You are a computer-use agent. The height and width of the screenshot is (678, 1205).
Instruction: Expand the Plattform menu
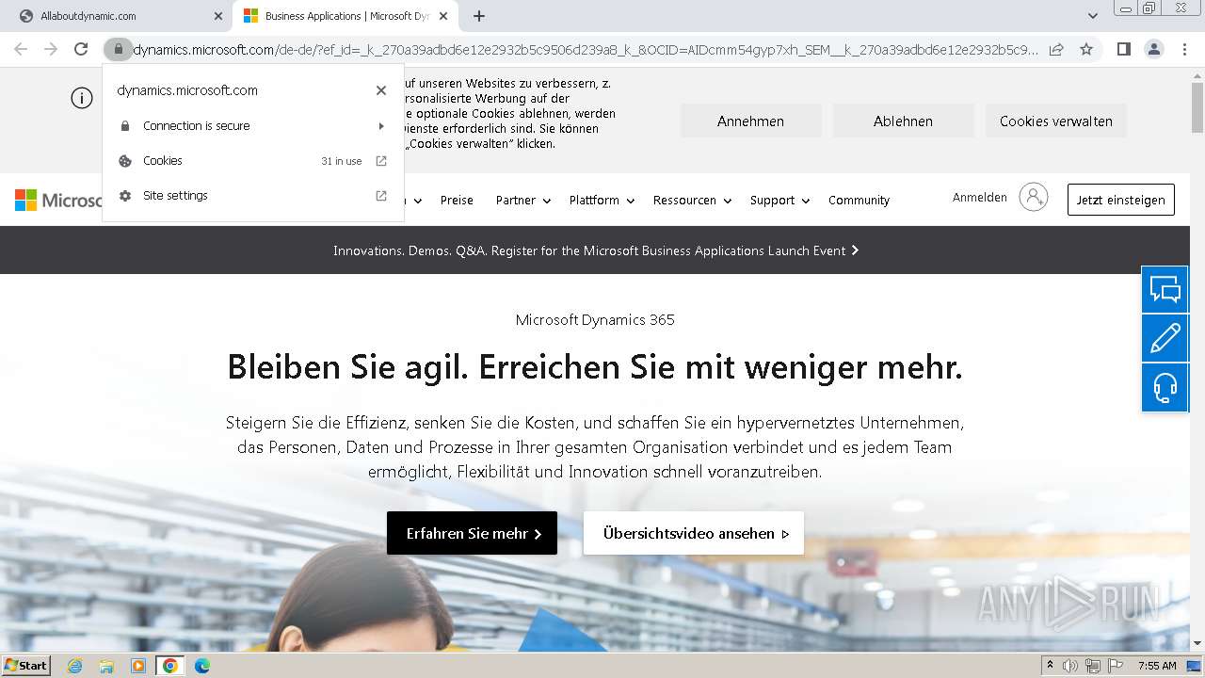click(602, 201)
